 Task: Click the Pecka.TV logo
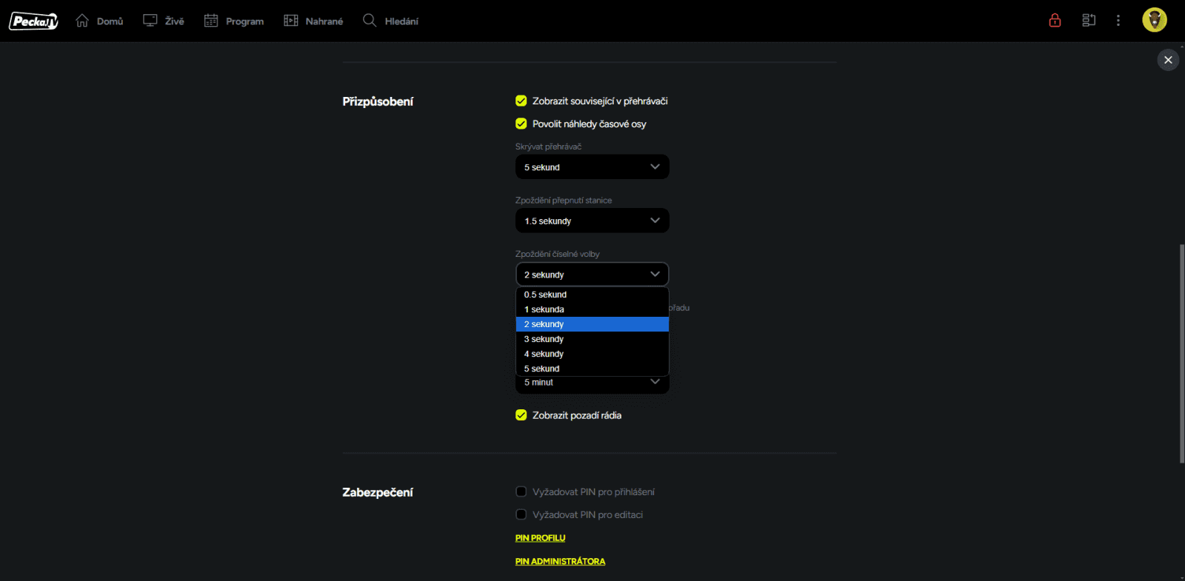(x=33, y=21)
